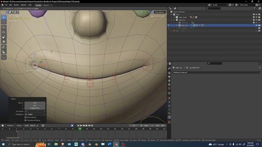The height and width of the screenshot is (147, 262).
Task: Open Task View on the taskbar
Action: pyautogui.click(x=49, y=144)
